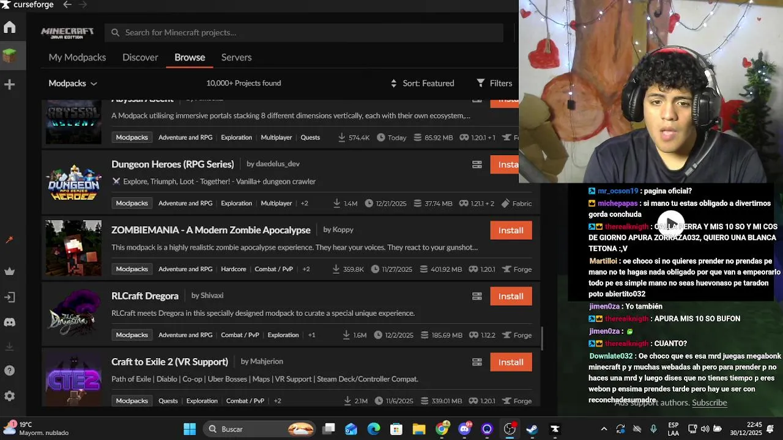This screenshot has height=440, width=783.
Task: Switch to the Servers tab
Action: [236, 57]
